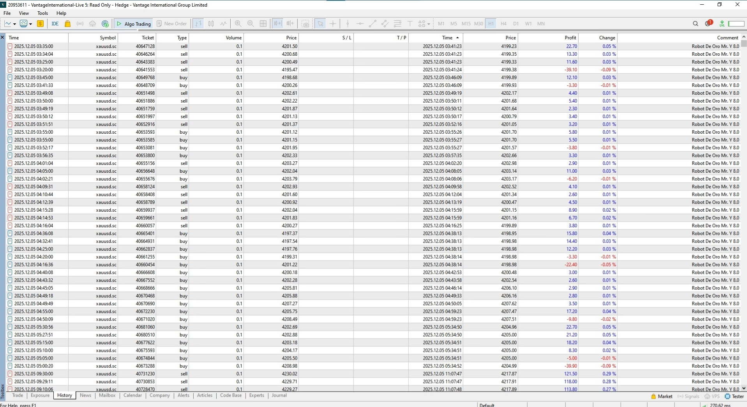Screen dimensions: 747x407
Task: Click deal icon for ticket 40647128
Action: (x=10, y=46)
